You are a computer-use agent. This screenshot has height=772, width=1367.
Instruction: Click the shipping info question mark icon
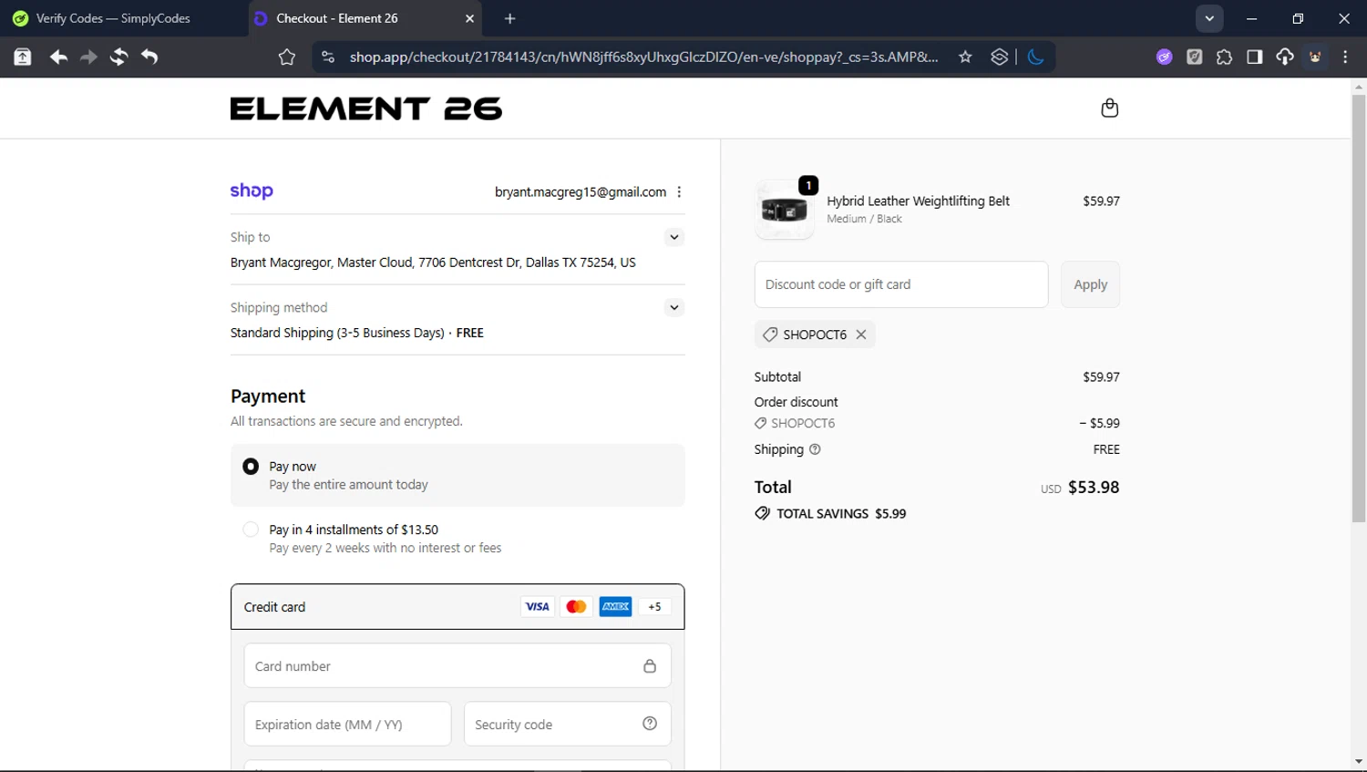(815, 449)
